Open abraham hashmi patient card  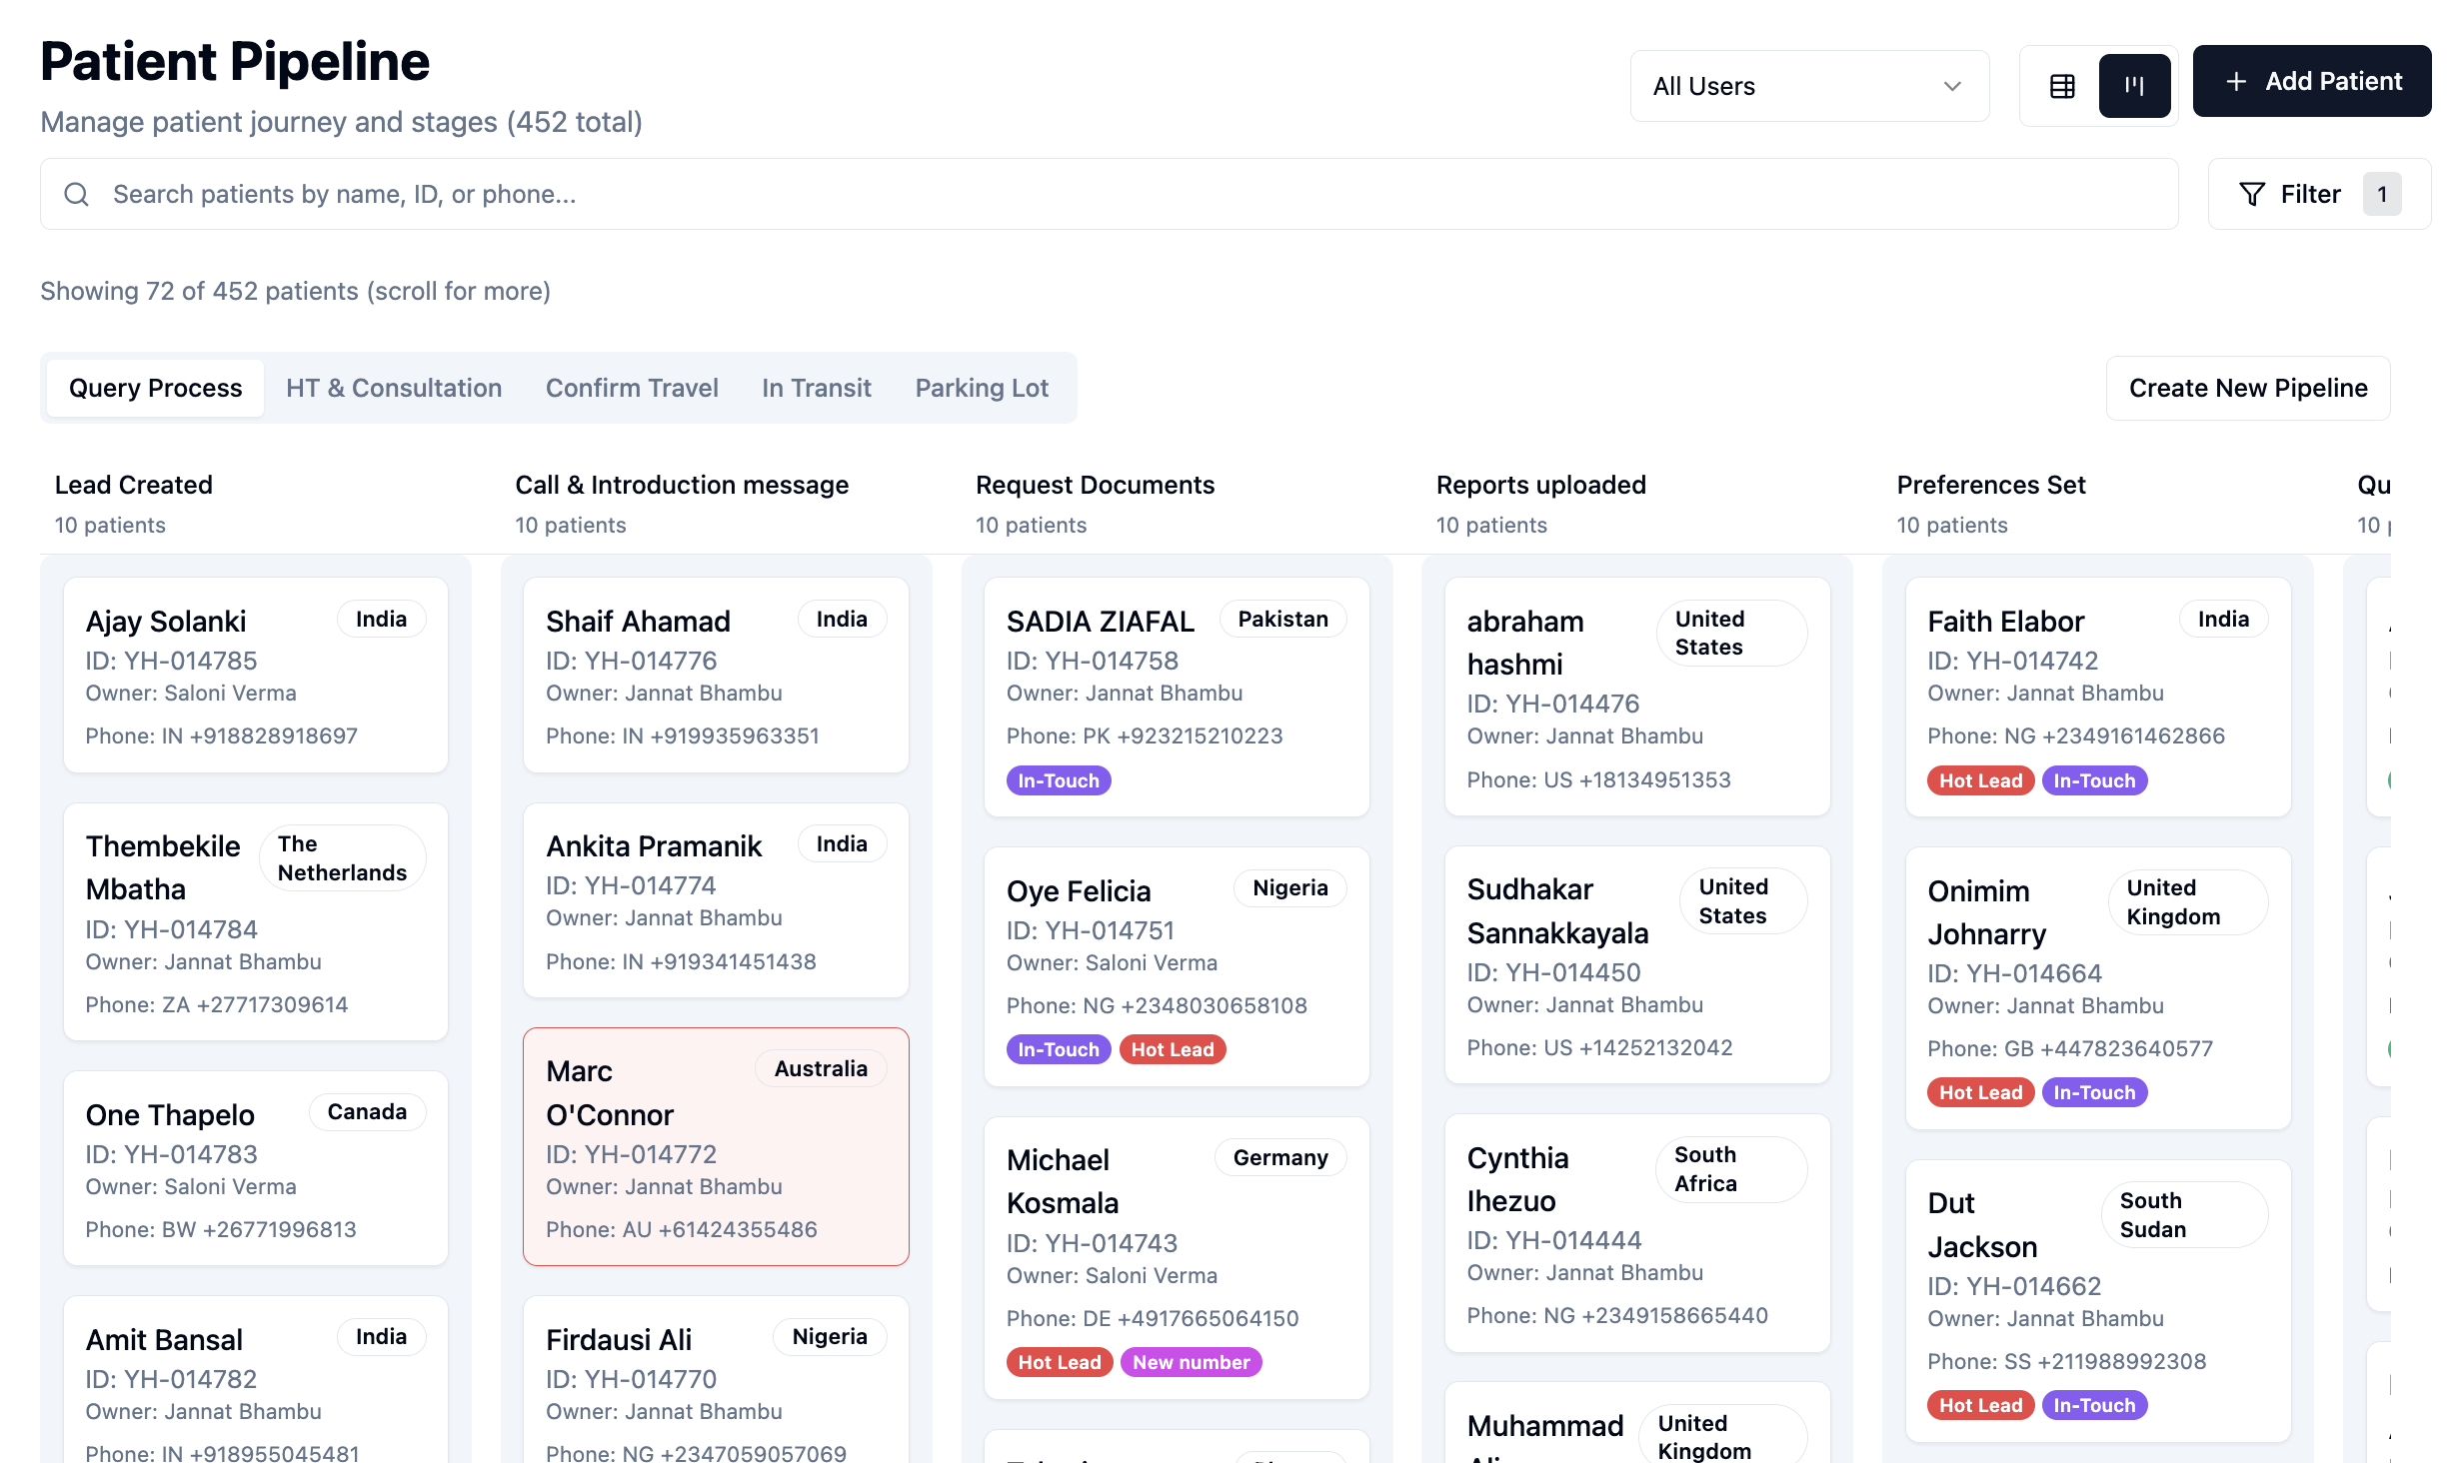click(x=1637, y=697)
